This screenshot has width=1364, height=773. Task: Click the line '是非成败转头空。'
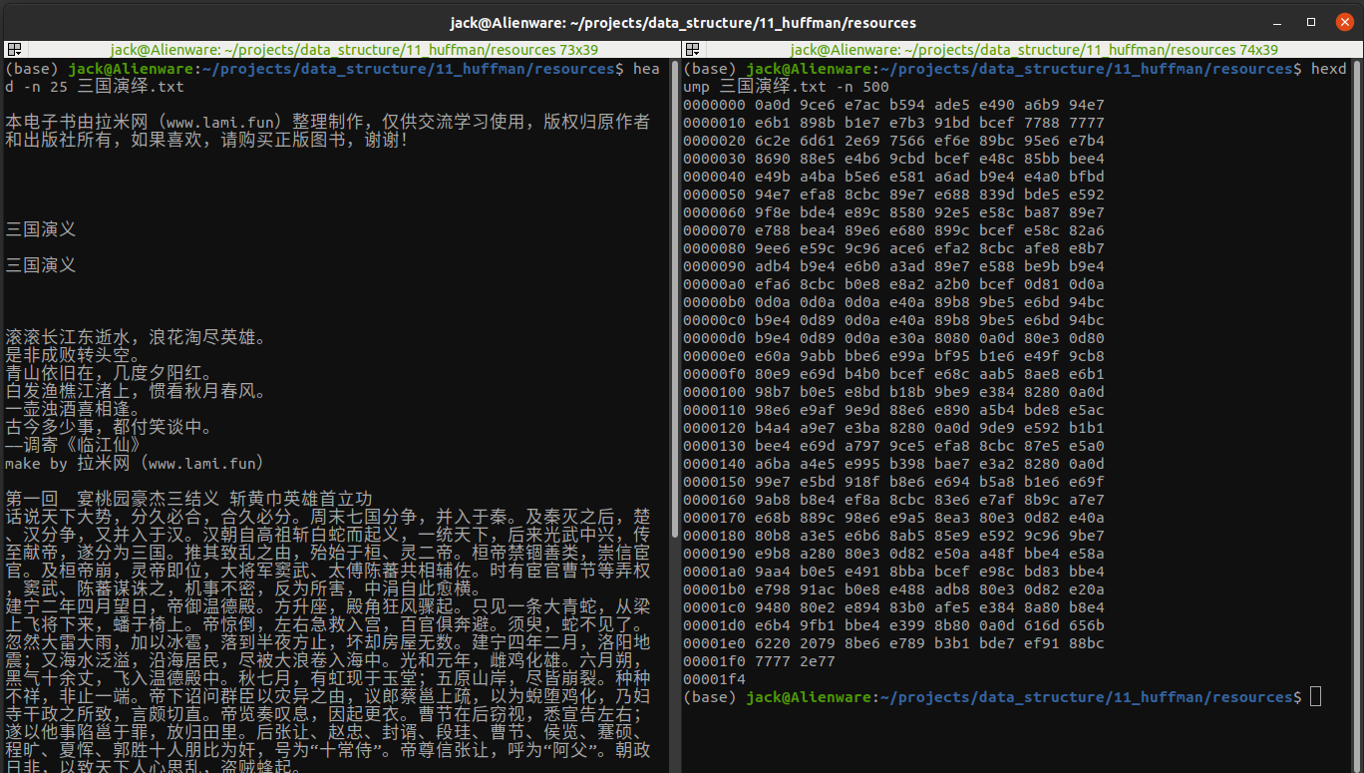pos(74,355)
